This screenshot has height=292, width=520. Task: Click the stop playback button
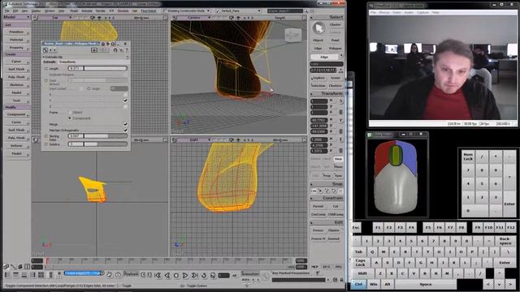tap(176, 275)
